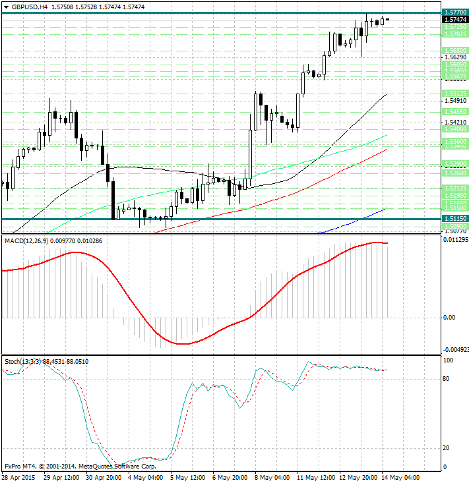
Task: Click the 1.54550 green level label
Action: 455,111
